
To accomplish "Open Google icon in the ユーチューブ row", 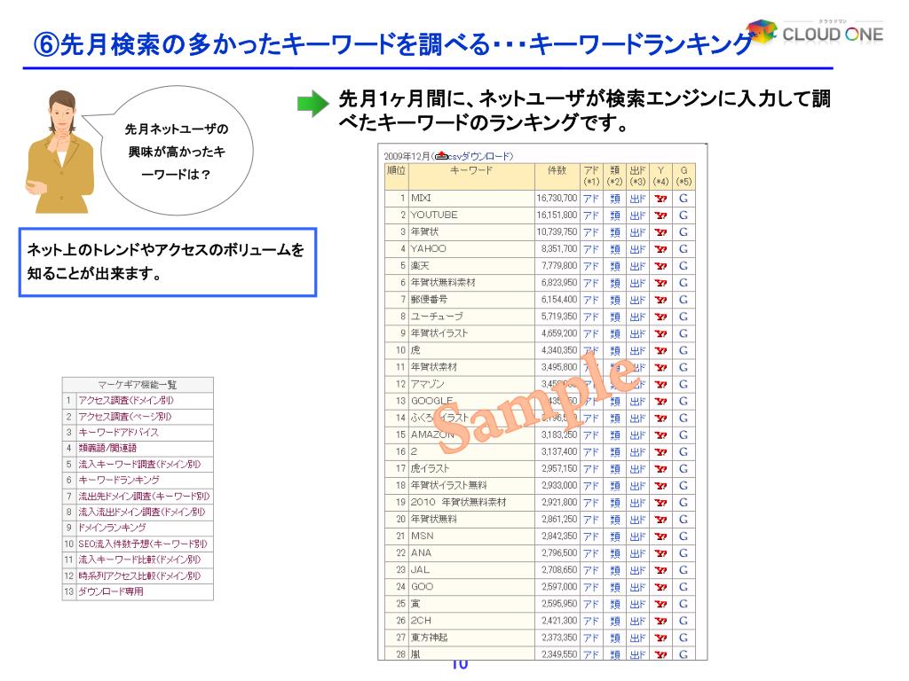I will (684, 317).
